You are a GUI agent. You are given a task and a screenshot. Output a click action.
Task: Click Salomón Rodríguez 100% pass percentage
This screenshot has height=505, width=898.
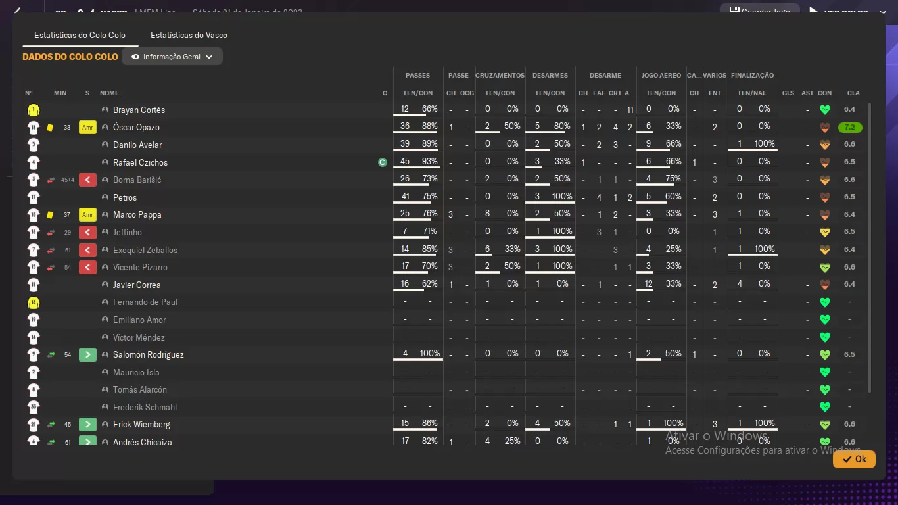[430, 353]
